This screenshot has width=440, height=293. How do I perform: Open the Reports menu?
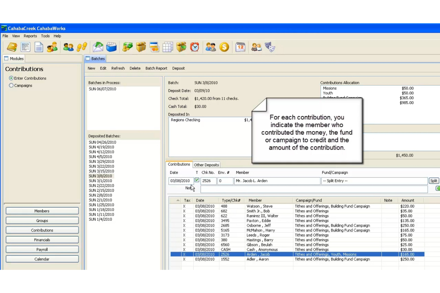tap(30, 36)
